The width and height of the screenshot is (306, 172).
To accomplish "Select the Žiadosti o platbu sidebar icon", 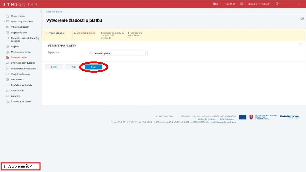I will 7,58.
